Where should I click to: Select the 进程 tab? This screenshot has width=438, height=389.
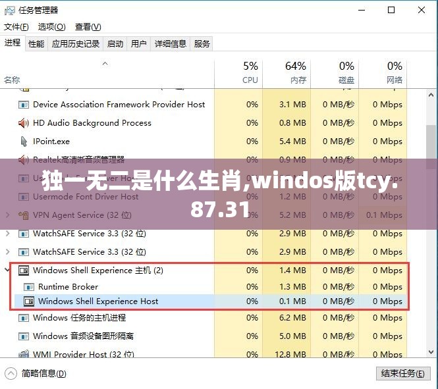(x=13, y=43)
